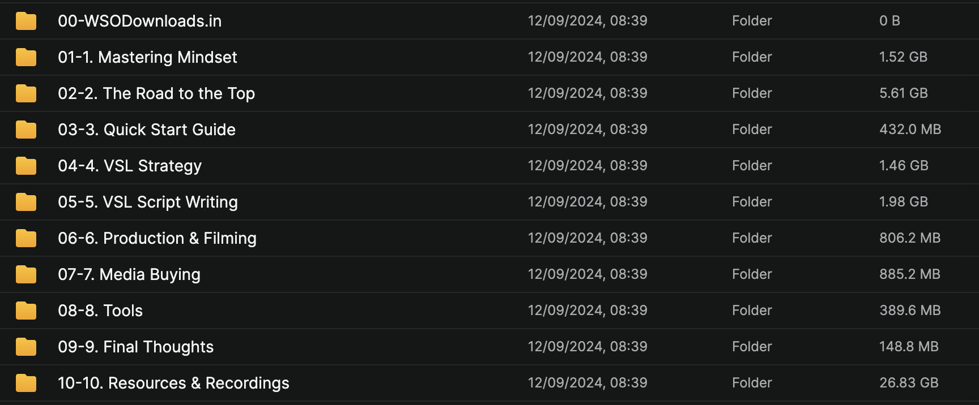Click the folder icon for Production & Filming

point(26,238)
